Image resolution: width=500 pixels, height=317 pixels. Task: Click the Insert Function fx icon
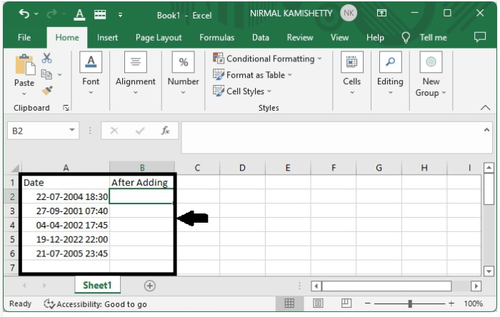tap(165, 131)
